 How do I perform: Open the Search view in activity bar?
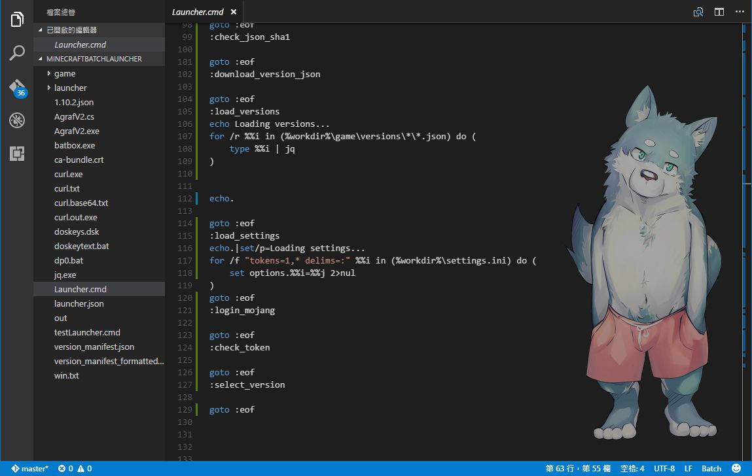(17, 53)
